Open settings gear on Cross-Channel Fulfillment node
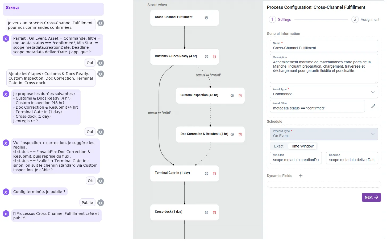Image resolution: width=387 pixels, height=242 pixels. click(x=206, y=18)
